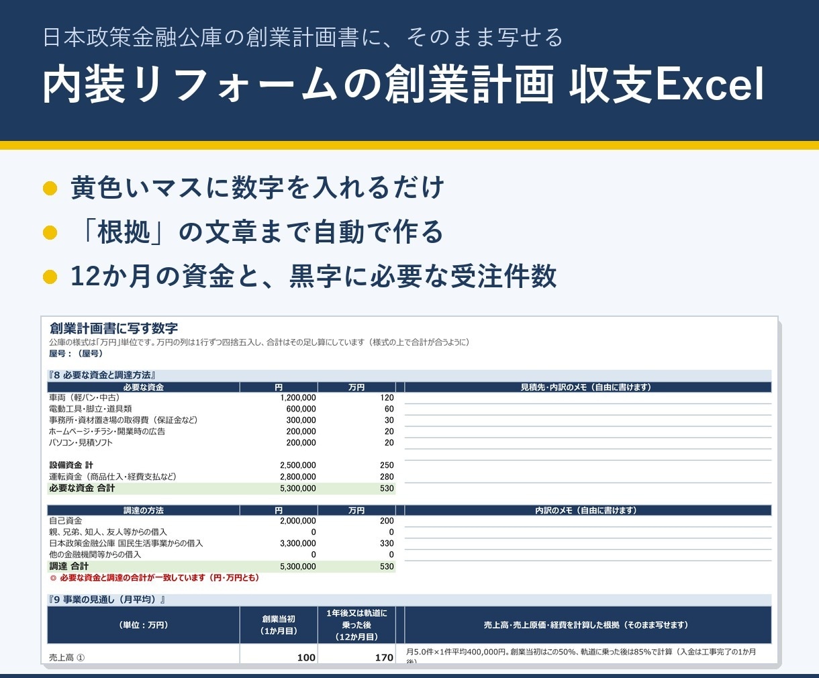The width and height of the screenshot is (819, 678).
Task: Click the 280 万円 cell
Action: [x=387, y=477]
